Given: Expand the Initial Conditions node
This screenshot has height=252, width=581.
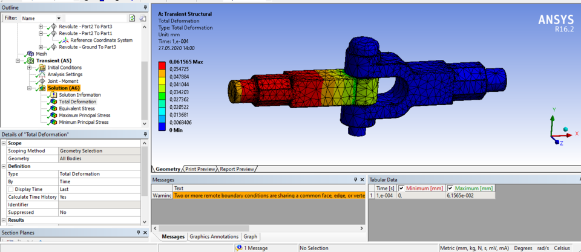Looking at the screenshot, I should [30, 68].
